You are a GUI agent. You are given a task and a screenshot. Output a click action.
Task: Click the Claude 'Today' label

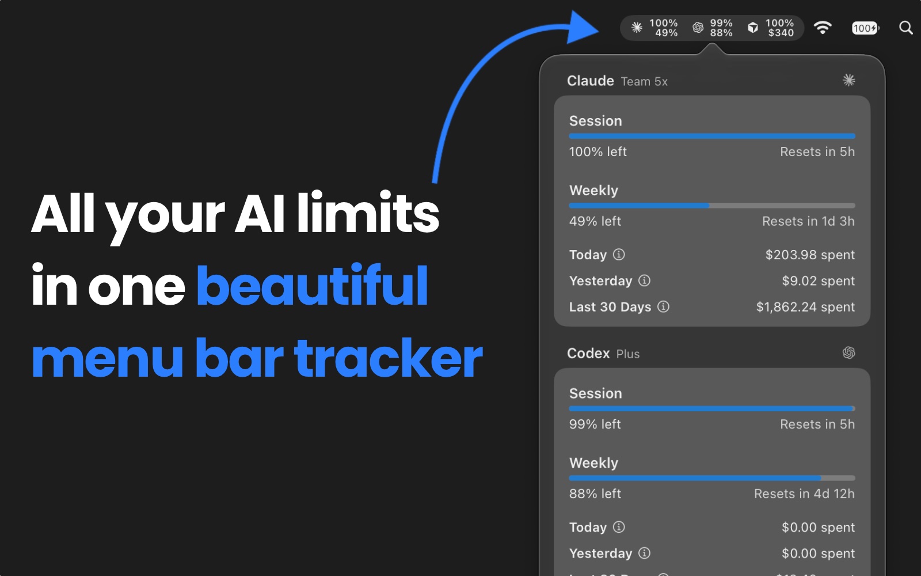point(588,255)
